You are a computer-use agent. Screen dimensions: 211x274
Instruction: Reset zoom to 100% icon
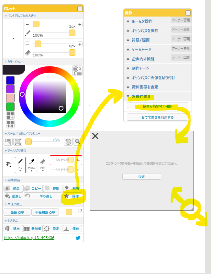8,142
